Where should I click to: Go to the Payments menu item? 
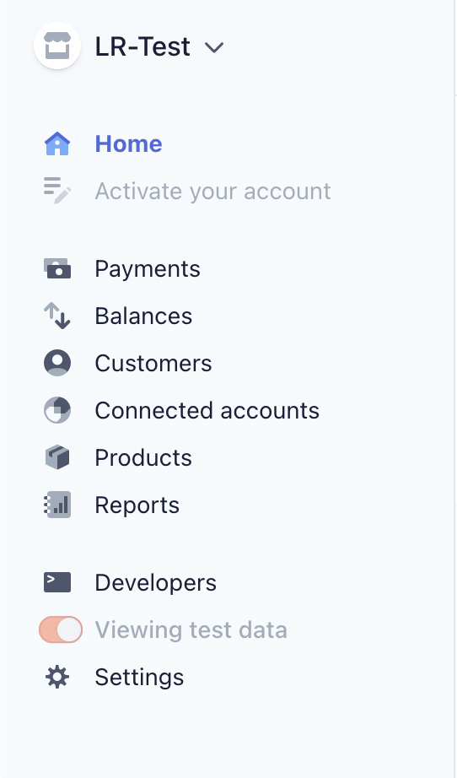click(148, 268)
